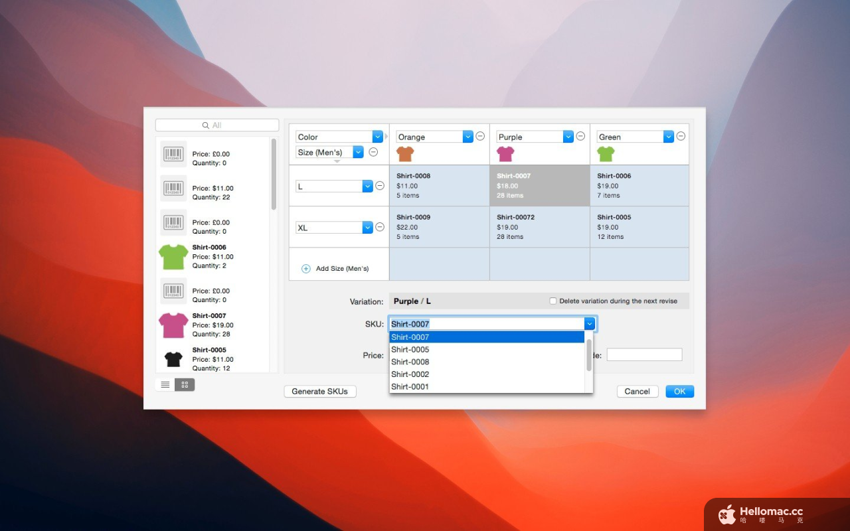Viewport: 850px width, 531px height.
Task: Click the orange t-shirt image
Action: pyautogui.click(x=405, y=154)
